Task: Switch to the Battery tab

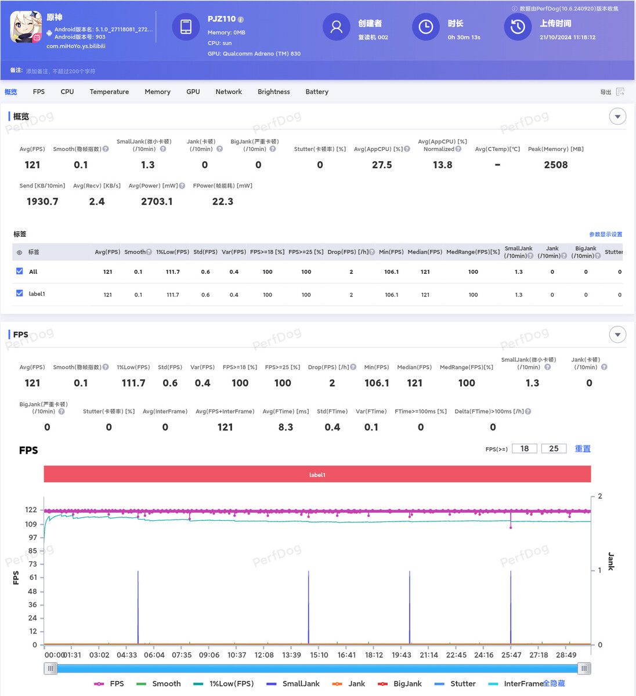Action: coord(317,92)
